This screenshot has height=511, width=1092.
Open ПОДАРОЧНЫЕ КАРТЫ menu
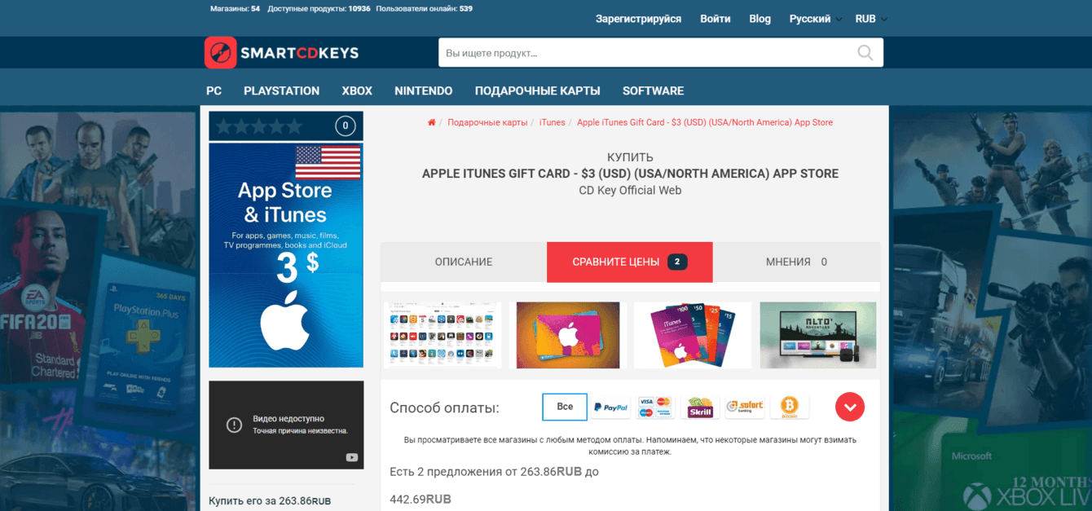[538, 90]
